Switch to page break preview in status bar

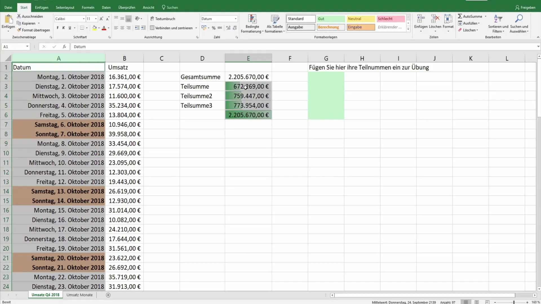pyautogui.click(x=487, y=302)
